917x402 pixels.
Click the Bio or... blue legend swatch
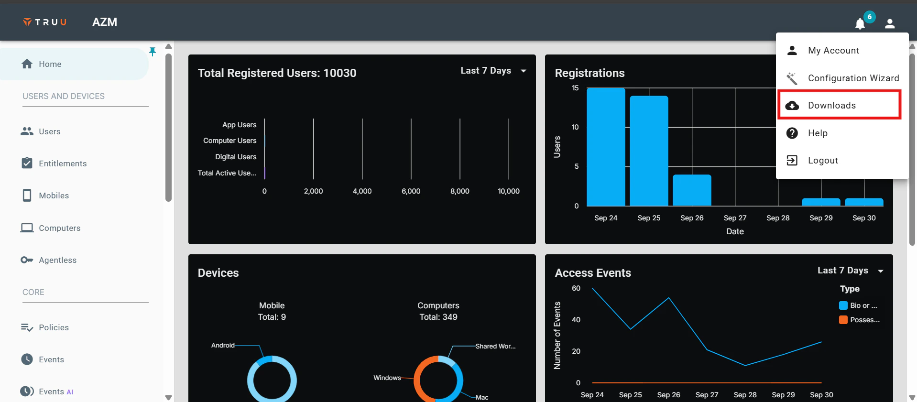[843, 305]
